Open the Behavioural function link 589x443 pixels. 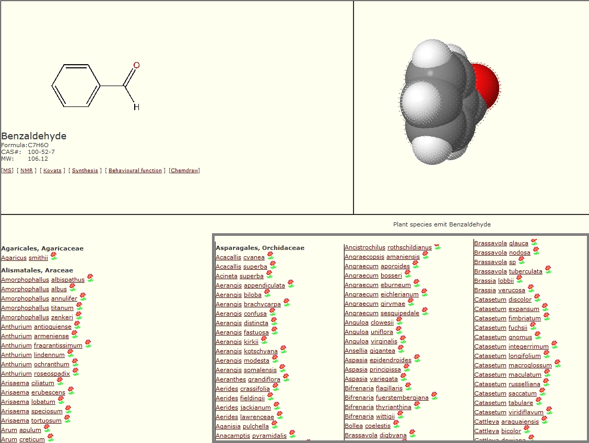[x=135, y=171]
